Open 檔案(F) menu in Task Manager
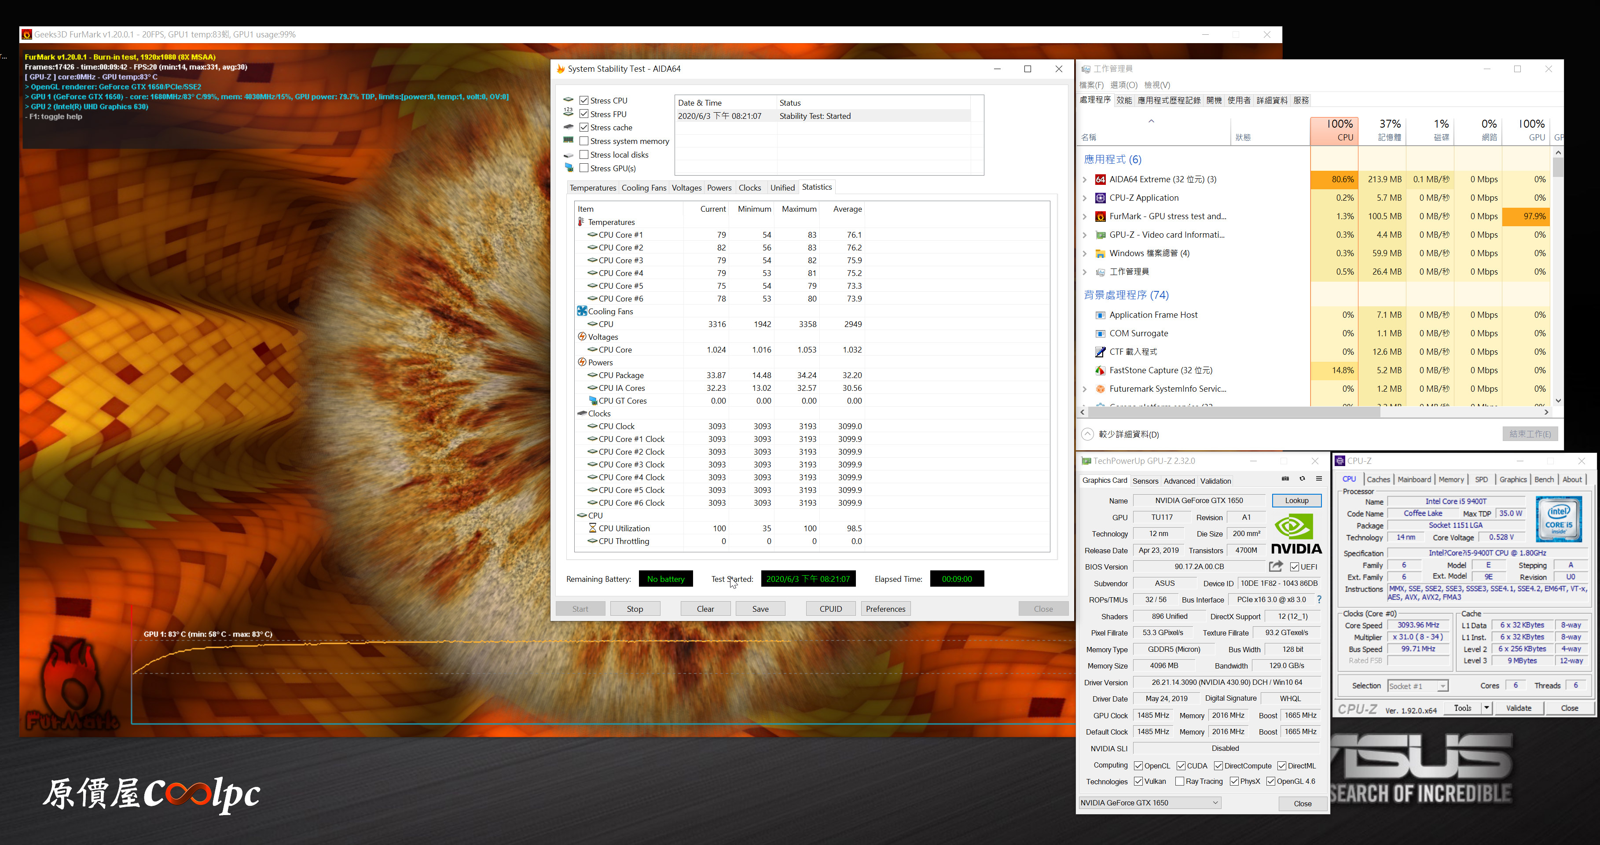The image size is (1600, 845). 1091,84
